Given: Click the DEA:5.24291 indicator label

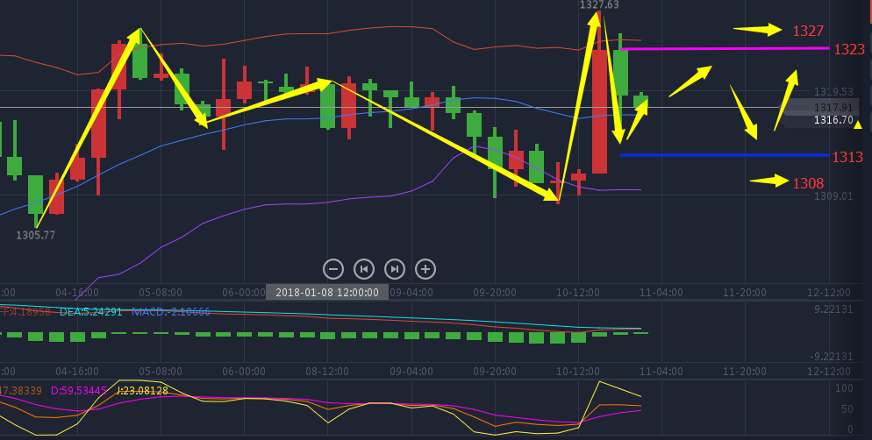Looking at the screenshot, I should (x=90, y=312).
